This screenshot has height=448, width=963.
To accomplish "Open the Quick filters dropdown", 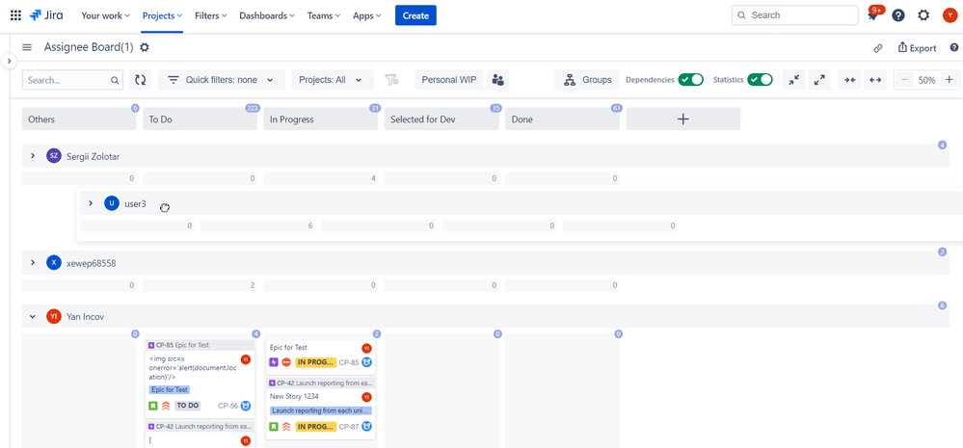I will pos(222,80).
